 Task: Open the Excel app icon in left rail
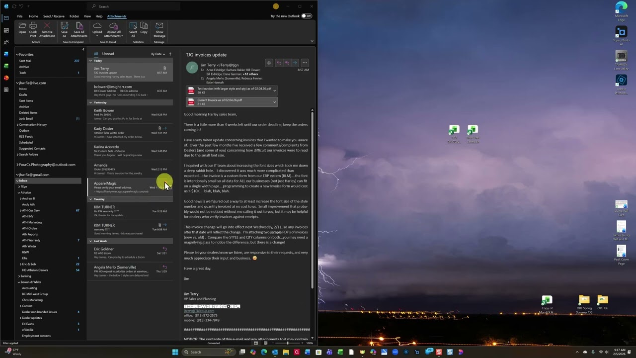[6, 66]
